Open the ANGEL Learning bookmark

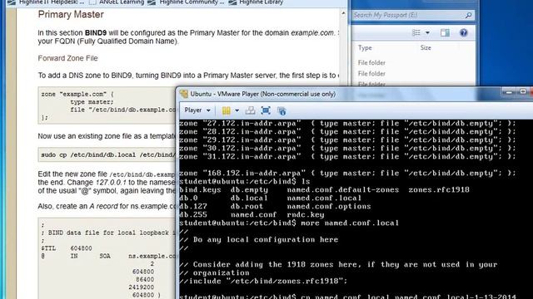pos(117,2)
